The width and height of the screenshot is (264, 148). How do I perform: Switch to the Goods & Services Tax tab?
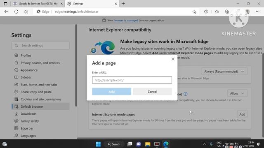pos(38,4)
